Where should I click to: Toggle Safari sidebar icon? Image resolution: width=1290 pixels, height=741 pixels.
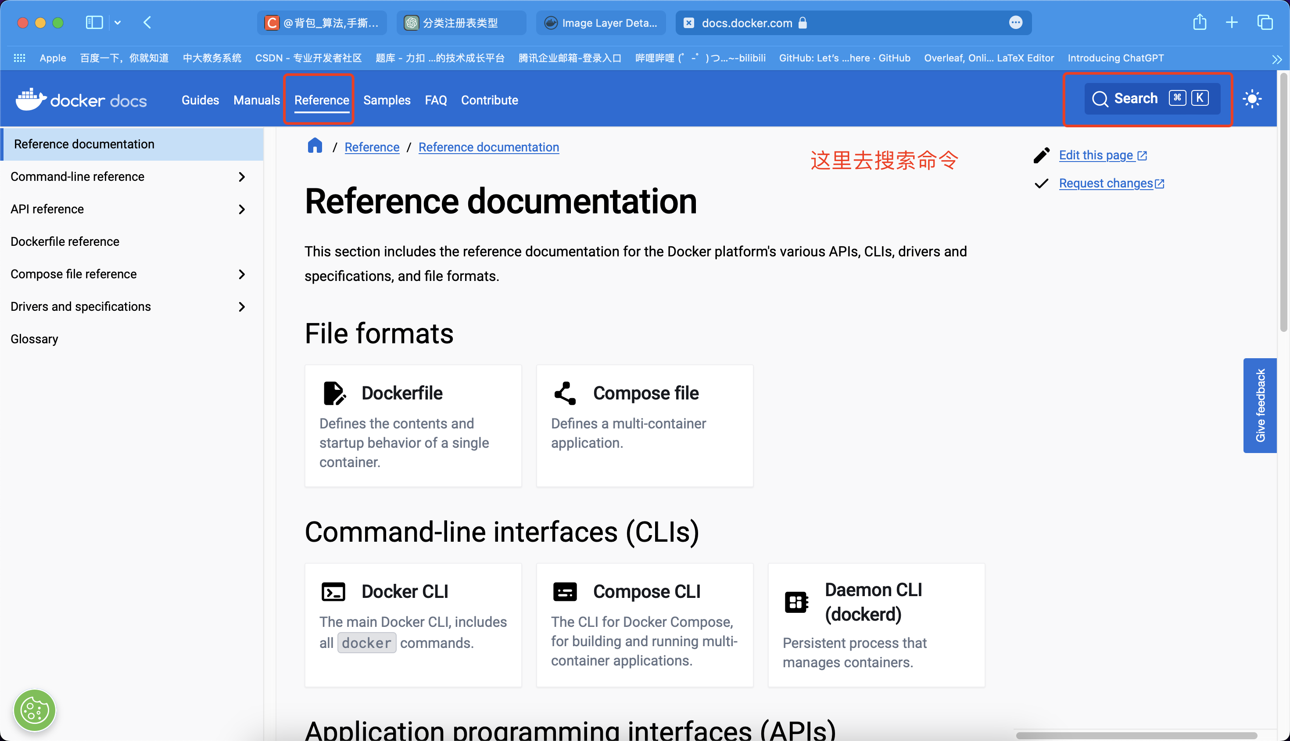(x=95, y=22)
